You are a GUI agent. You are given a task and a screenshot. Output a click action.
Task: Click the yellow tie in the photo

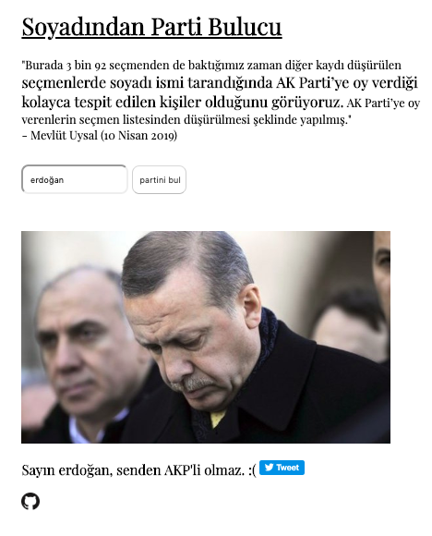[218, 419]
